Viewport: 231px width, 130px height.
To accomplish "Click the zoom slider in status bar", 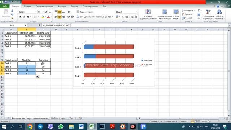I will [219, 121].
